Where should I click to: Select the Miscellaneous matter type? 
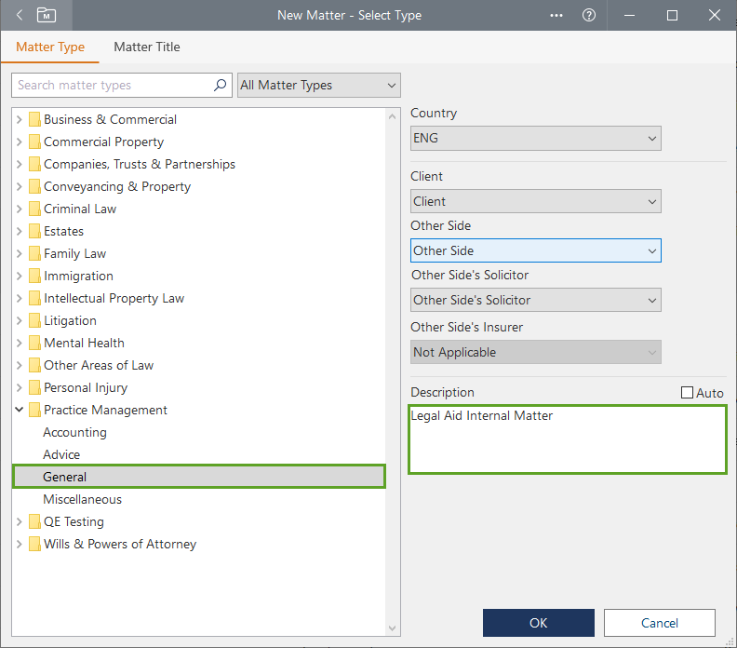pos(82,499)
